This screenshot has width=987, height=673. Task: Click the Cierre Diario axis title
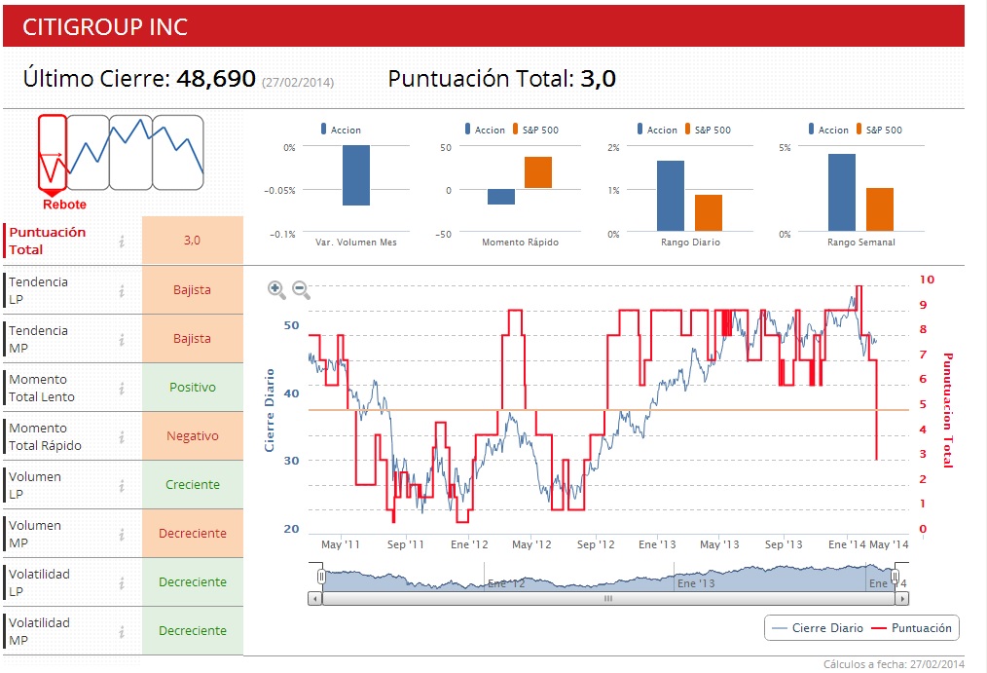pyautogui.click(x=270, y=410)
